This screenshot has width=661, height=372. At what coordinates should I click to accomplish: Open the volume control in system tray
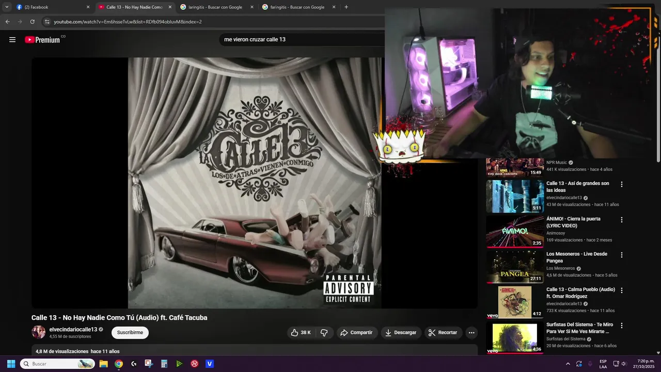tap(624, 364)
